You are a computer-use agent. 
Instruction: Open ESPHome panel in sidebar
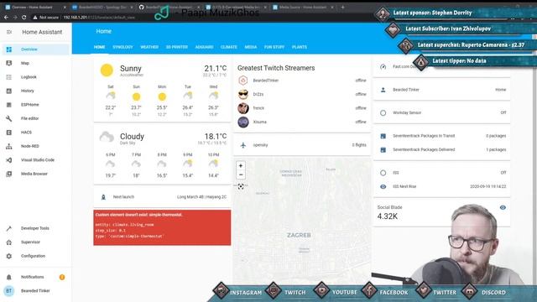[x=35, y=104]
